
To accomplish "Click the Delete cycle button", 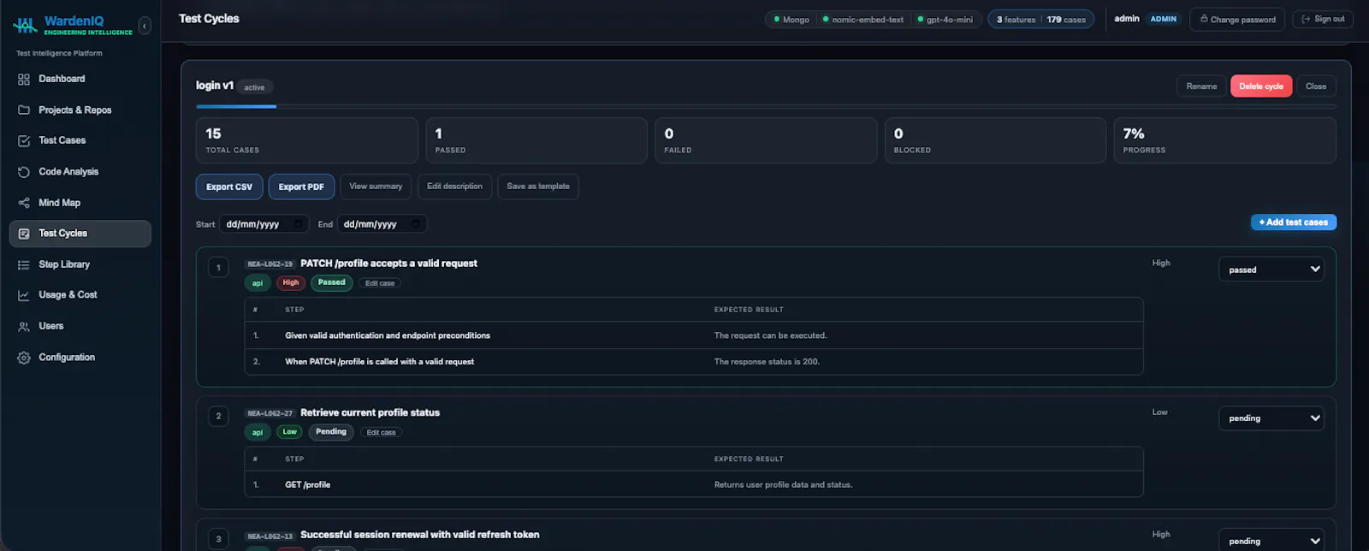I will click(1261, 86).
